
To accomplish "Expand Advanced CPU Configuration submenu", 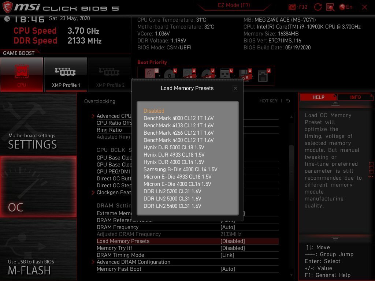I will [114, 116].
